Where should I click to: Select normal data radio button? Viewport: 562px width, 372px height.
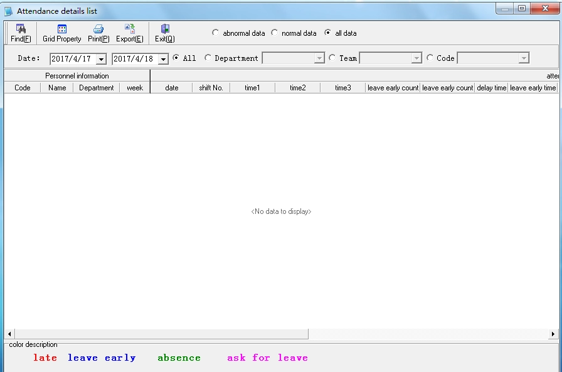pyautogui.click(x=274, y=33)
